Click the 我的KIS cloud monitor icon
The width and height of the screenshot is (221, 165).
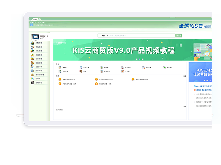tap(35, 37)
